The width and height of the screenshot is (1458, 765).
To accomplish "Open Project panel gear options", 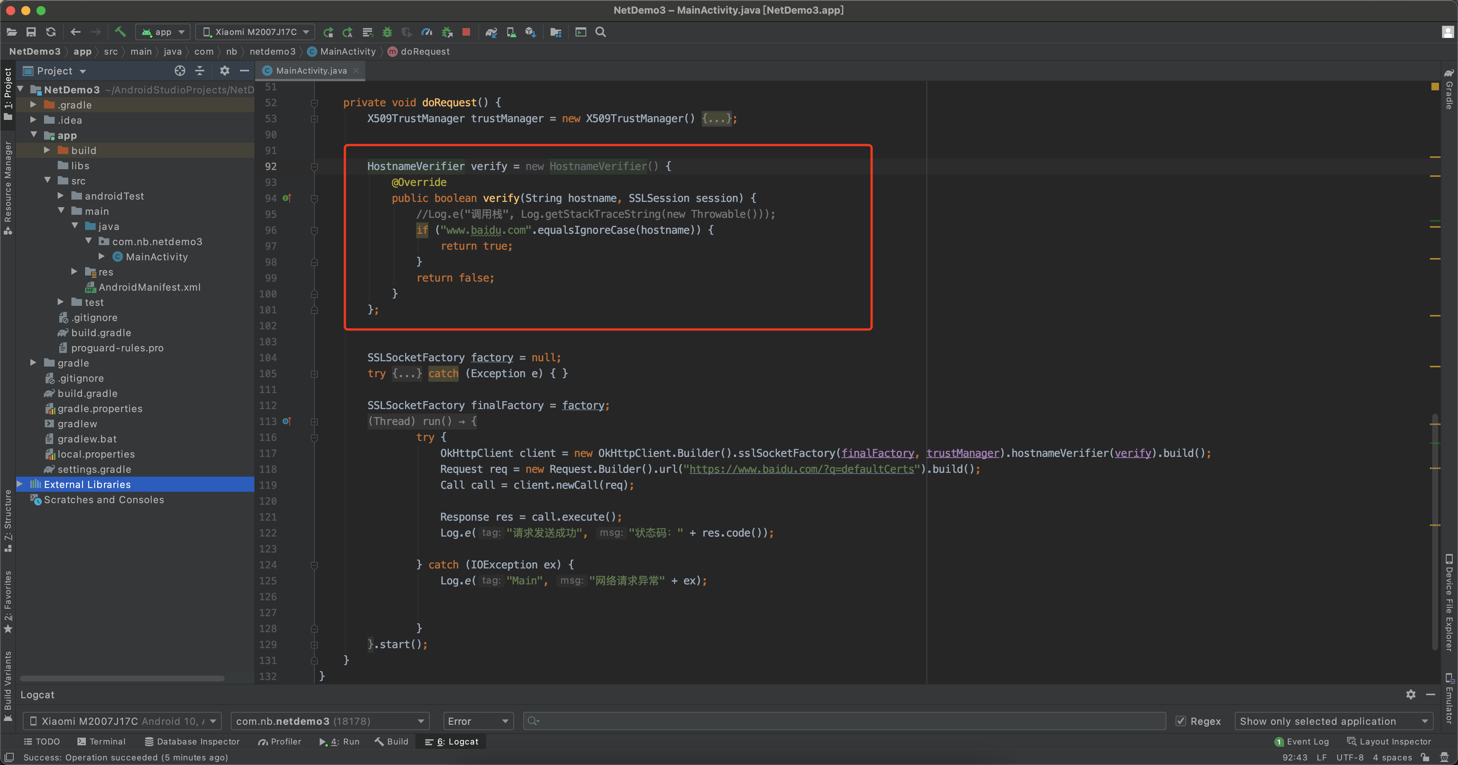I will pos(225,71).
